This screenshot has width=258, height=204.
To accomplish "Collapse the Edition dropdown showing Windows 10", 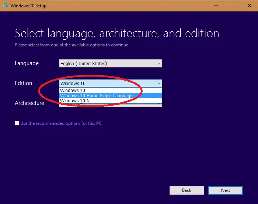I will (x=111, y=83).
